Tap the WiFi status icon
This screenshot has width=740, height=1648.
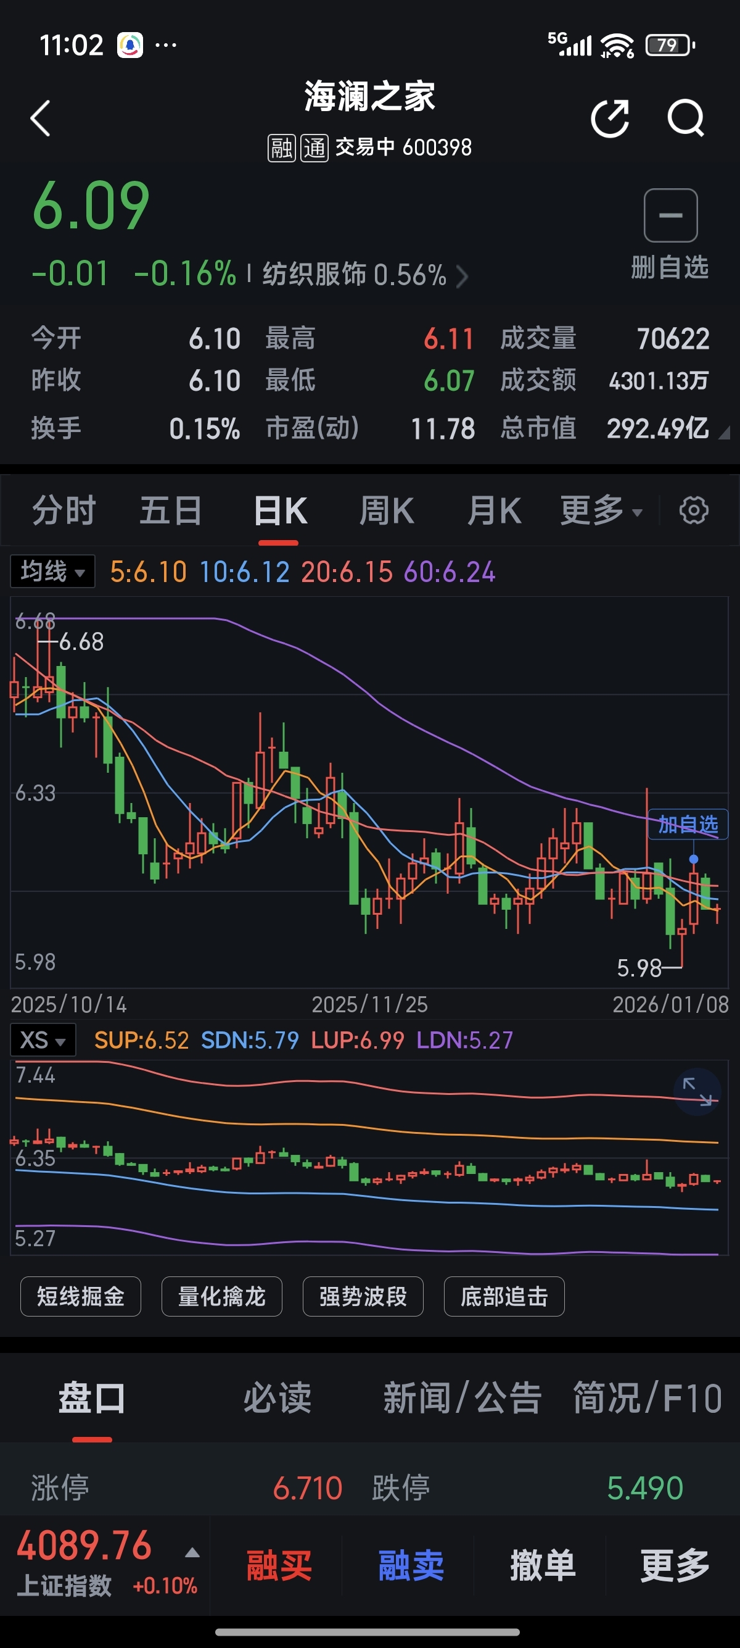617,45
